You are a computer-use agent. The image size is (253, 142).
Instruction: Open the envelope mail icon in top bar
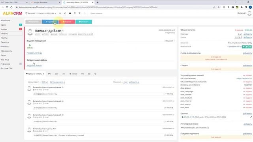70,13
